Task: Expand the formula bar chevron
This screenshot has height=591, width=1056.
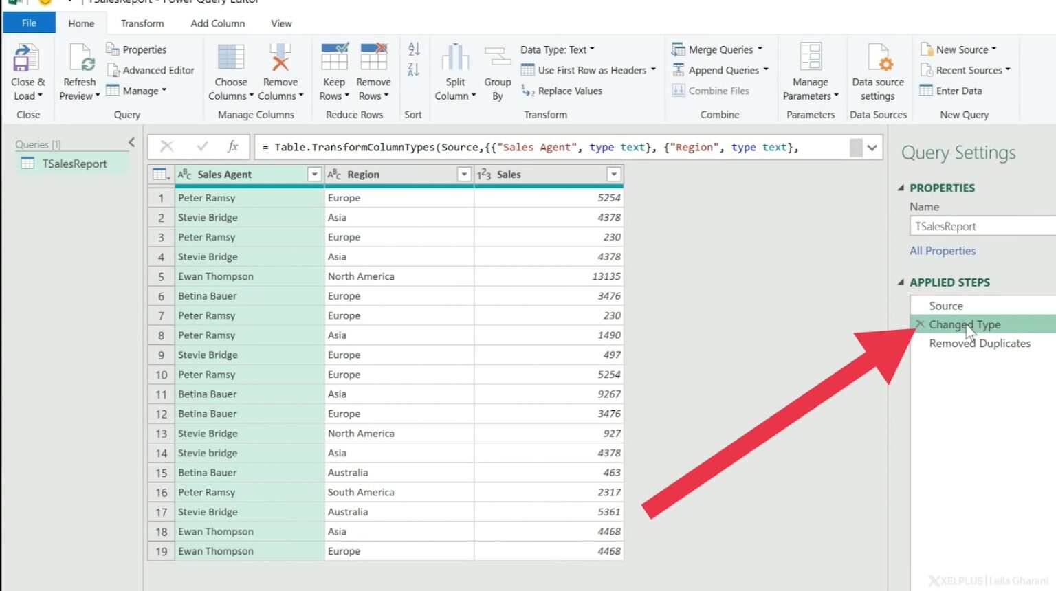Action: pos(872,148)
